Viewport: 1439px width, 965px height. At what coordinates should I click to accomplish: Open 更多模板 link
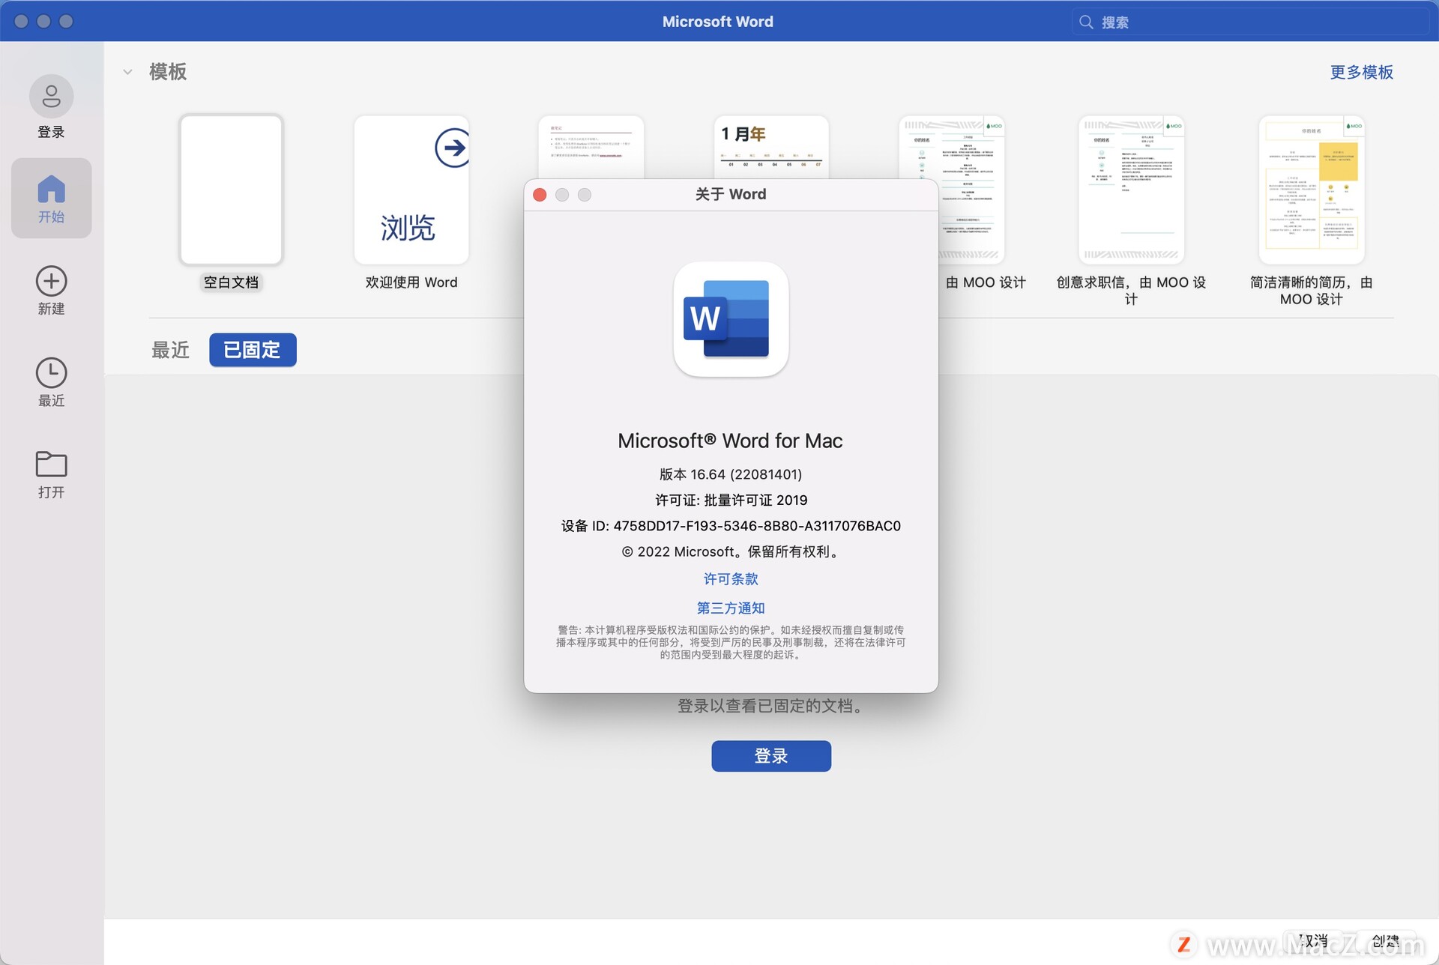click(1361, 72)
